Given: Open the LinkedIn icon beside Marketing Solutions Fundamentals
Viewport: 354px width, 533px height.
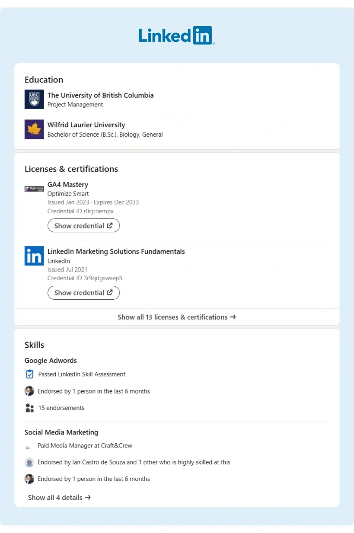Looking at the screenshot, I should pos(33,256).
